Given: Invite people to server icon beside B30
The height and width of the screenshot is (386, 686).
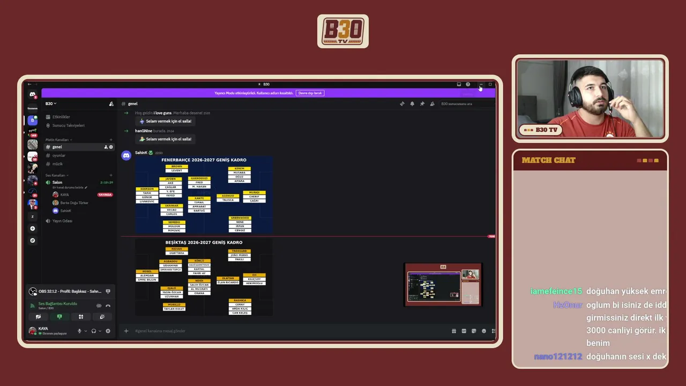Looking at the screenshot, I should click(x=111, y=103).
